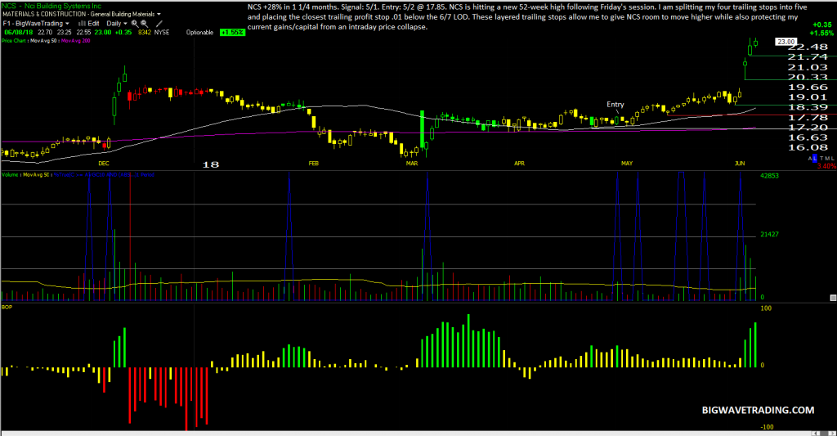Click the NYSE exchange text

(x=162, y=33)
